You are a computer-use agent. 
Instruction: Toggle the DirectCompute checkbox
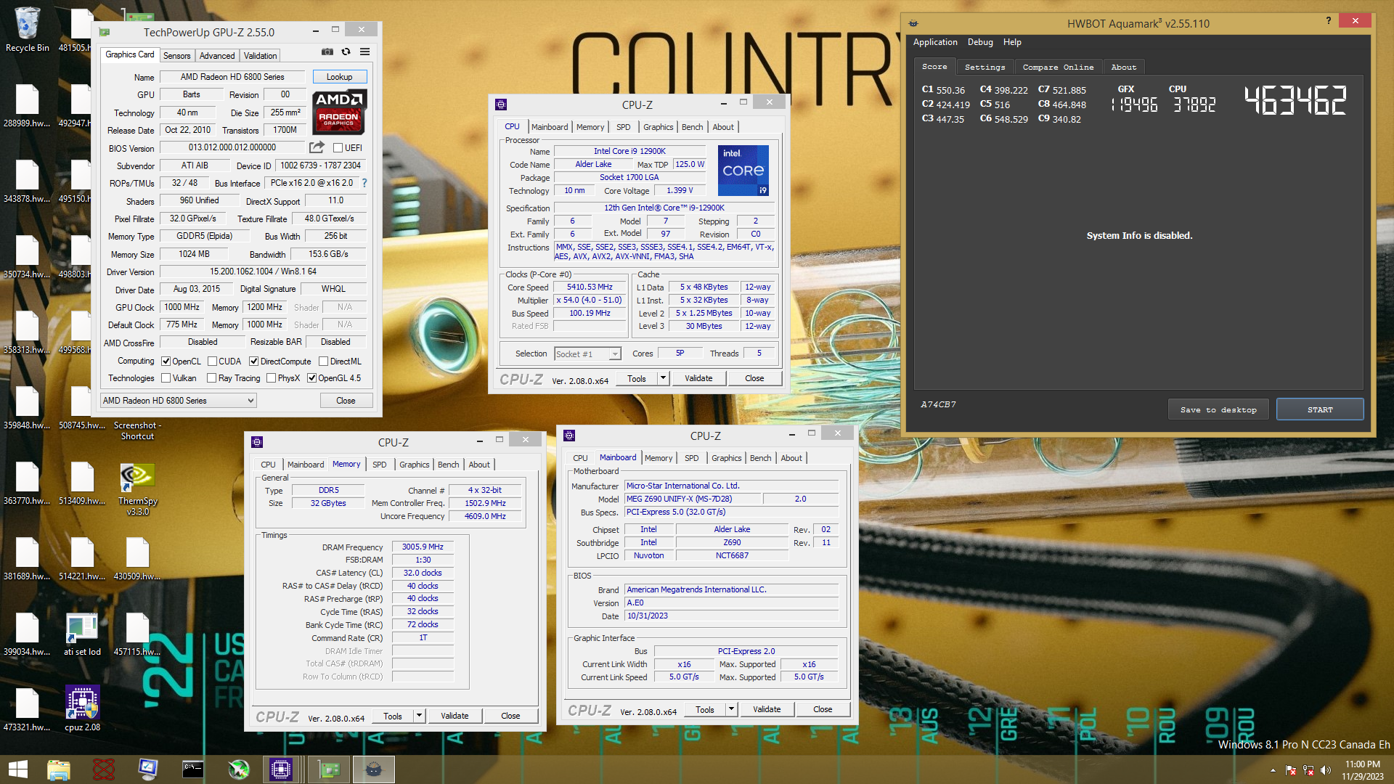pos(253,362)
